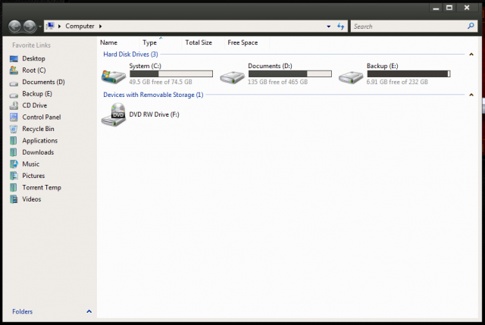Image resolution: width=485 pixels, height=325 pixels.
Task: Open the Recycle Bin favorite link
Action: point(38,129)
